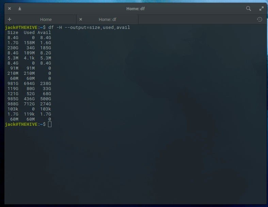Screen dimensions: 268x207
Task: Click the '80G' used value
Action: [30, 89]
